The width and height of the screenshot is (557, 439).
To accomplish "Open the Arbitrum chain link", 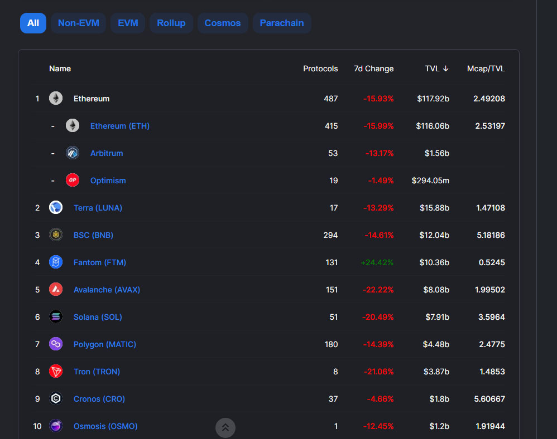I will pos(107,153).
